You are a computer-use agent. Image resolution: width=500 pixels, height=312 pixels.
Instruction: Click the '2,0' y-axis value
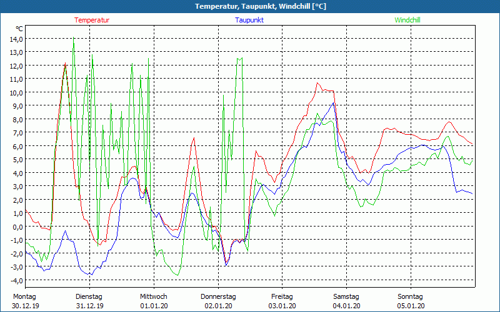(17, 200)
